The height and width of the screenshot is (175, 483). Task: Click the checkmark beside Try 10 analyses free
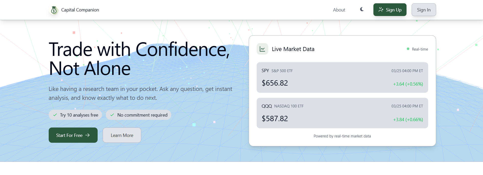pos(55,115)
